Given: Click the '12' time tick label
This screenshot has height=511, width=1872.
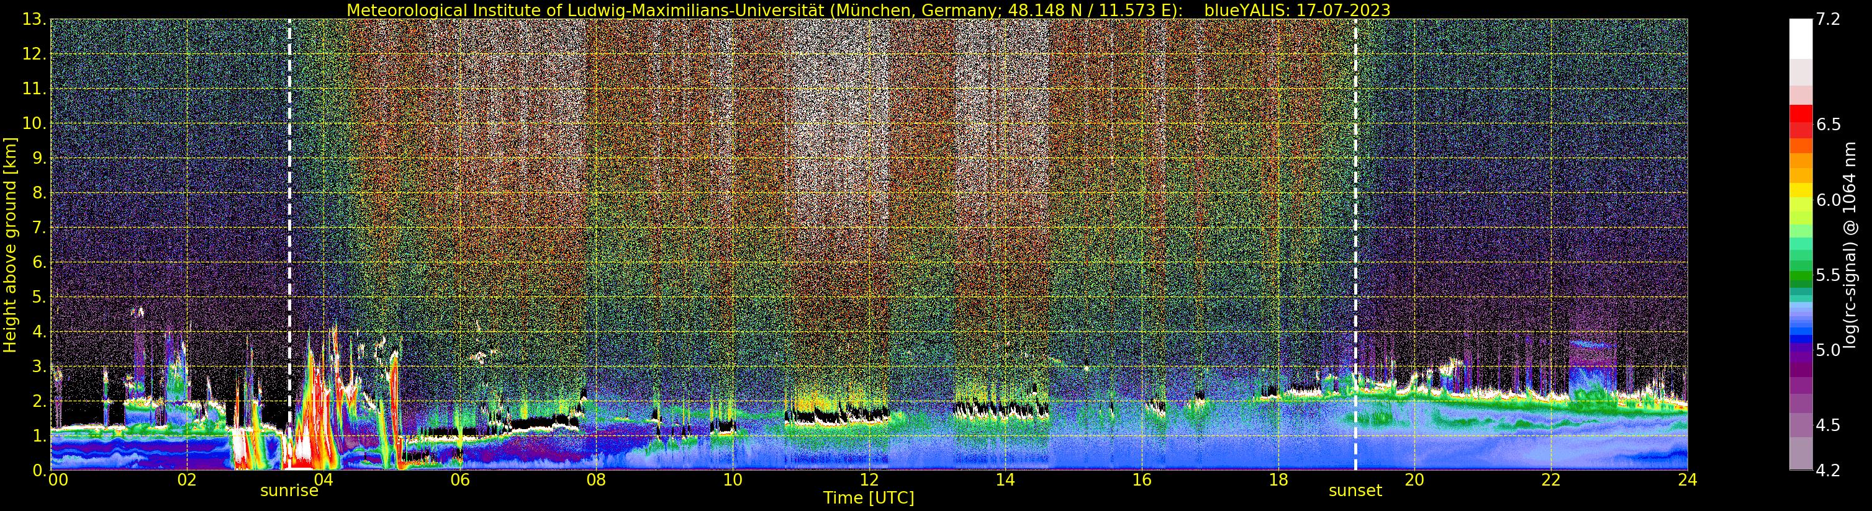Looking at the screenshot, I should [869, 480].
